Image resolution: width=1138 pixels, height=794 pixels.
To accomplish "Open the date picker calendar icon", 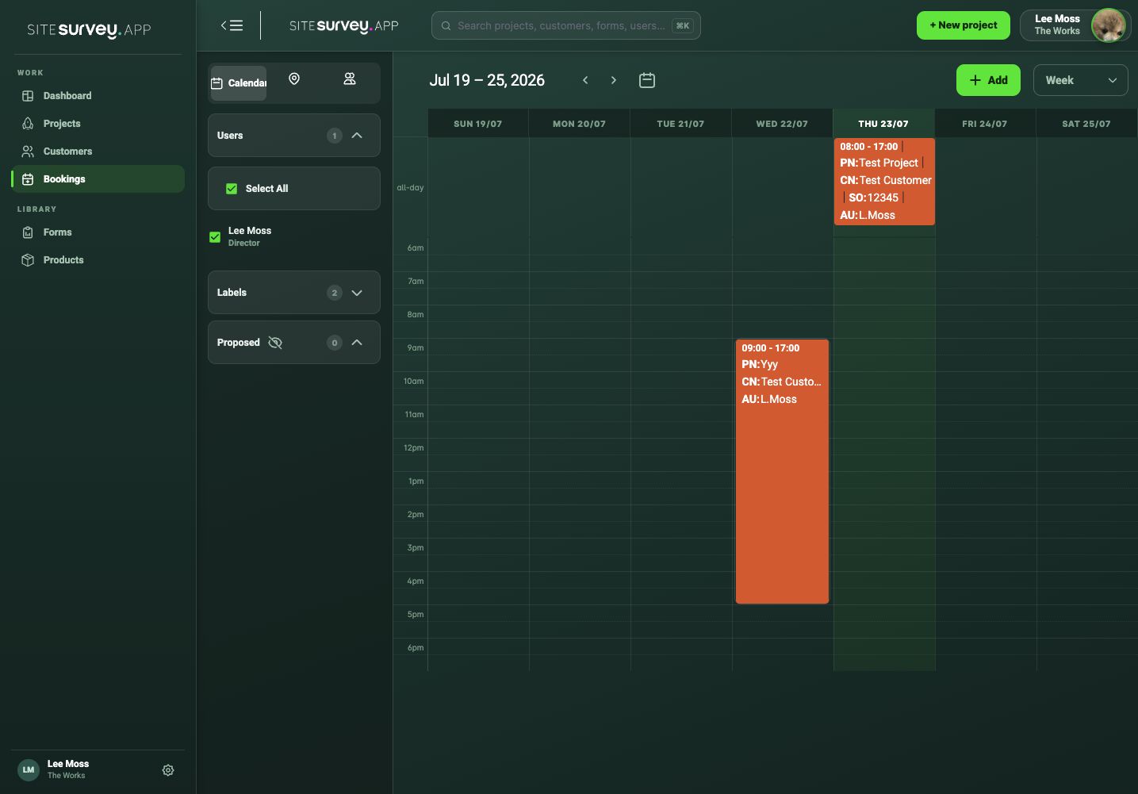I will coord(647,80).
